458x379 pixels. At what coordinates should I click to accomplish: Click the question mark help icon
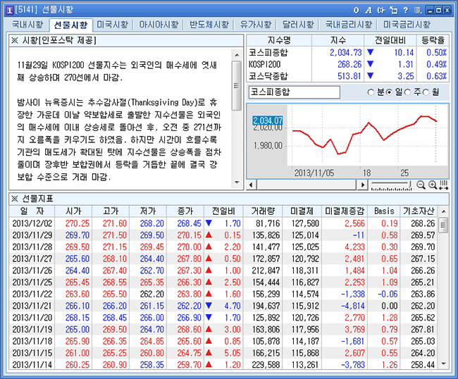point(404,10)
